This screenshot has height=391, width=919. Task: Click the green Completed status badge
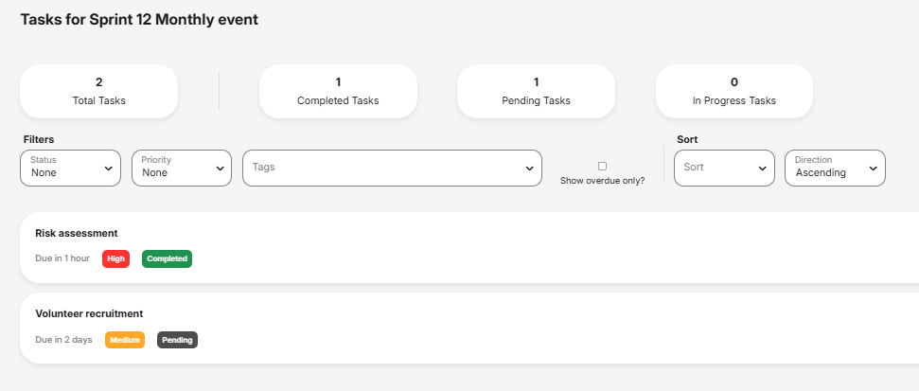coord(167,258)
